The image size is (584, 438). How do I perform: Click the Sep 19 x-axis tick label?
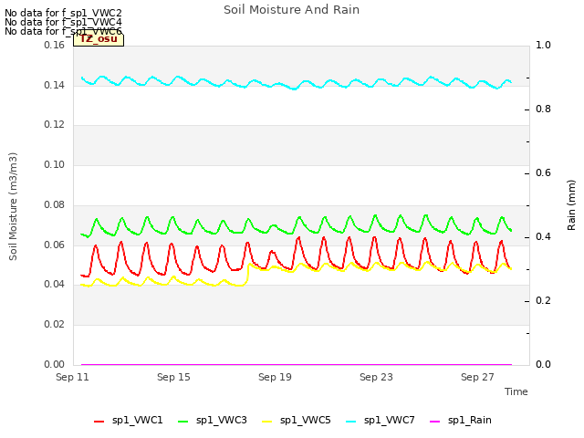(x=275, y=377)
